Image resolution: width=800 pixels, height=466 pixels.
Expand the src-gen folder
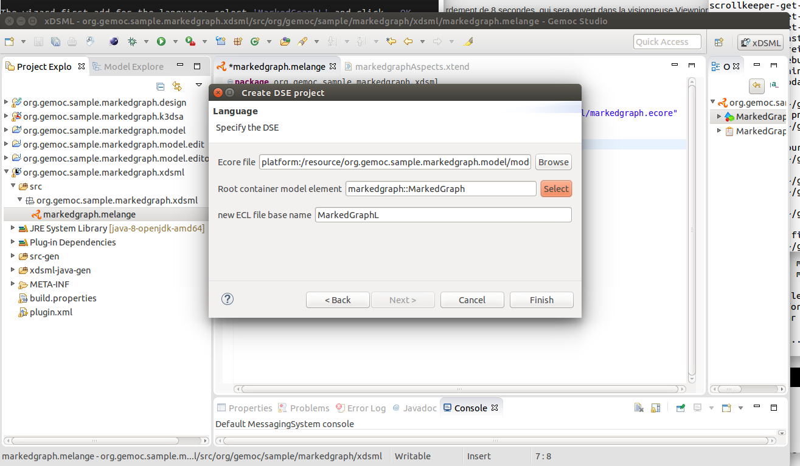[x=14, y=256]
